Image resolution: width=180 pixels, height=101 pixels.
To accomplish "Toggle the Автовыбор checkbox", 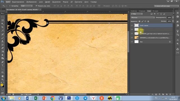I will click(x=10, y=6).
